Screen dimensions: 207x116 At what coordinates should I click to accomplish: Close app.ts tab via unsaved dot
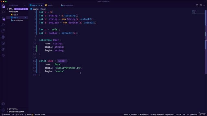tap(42, 5)
